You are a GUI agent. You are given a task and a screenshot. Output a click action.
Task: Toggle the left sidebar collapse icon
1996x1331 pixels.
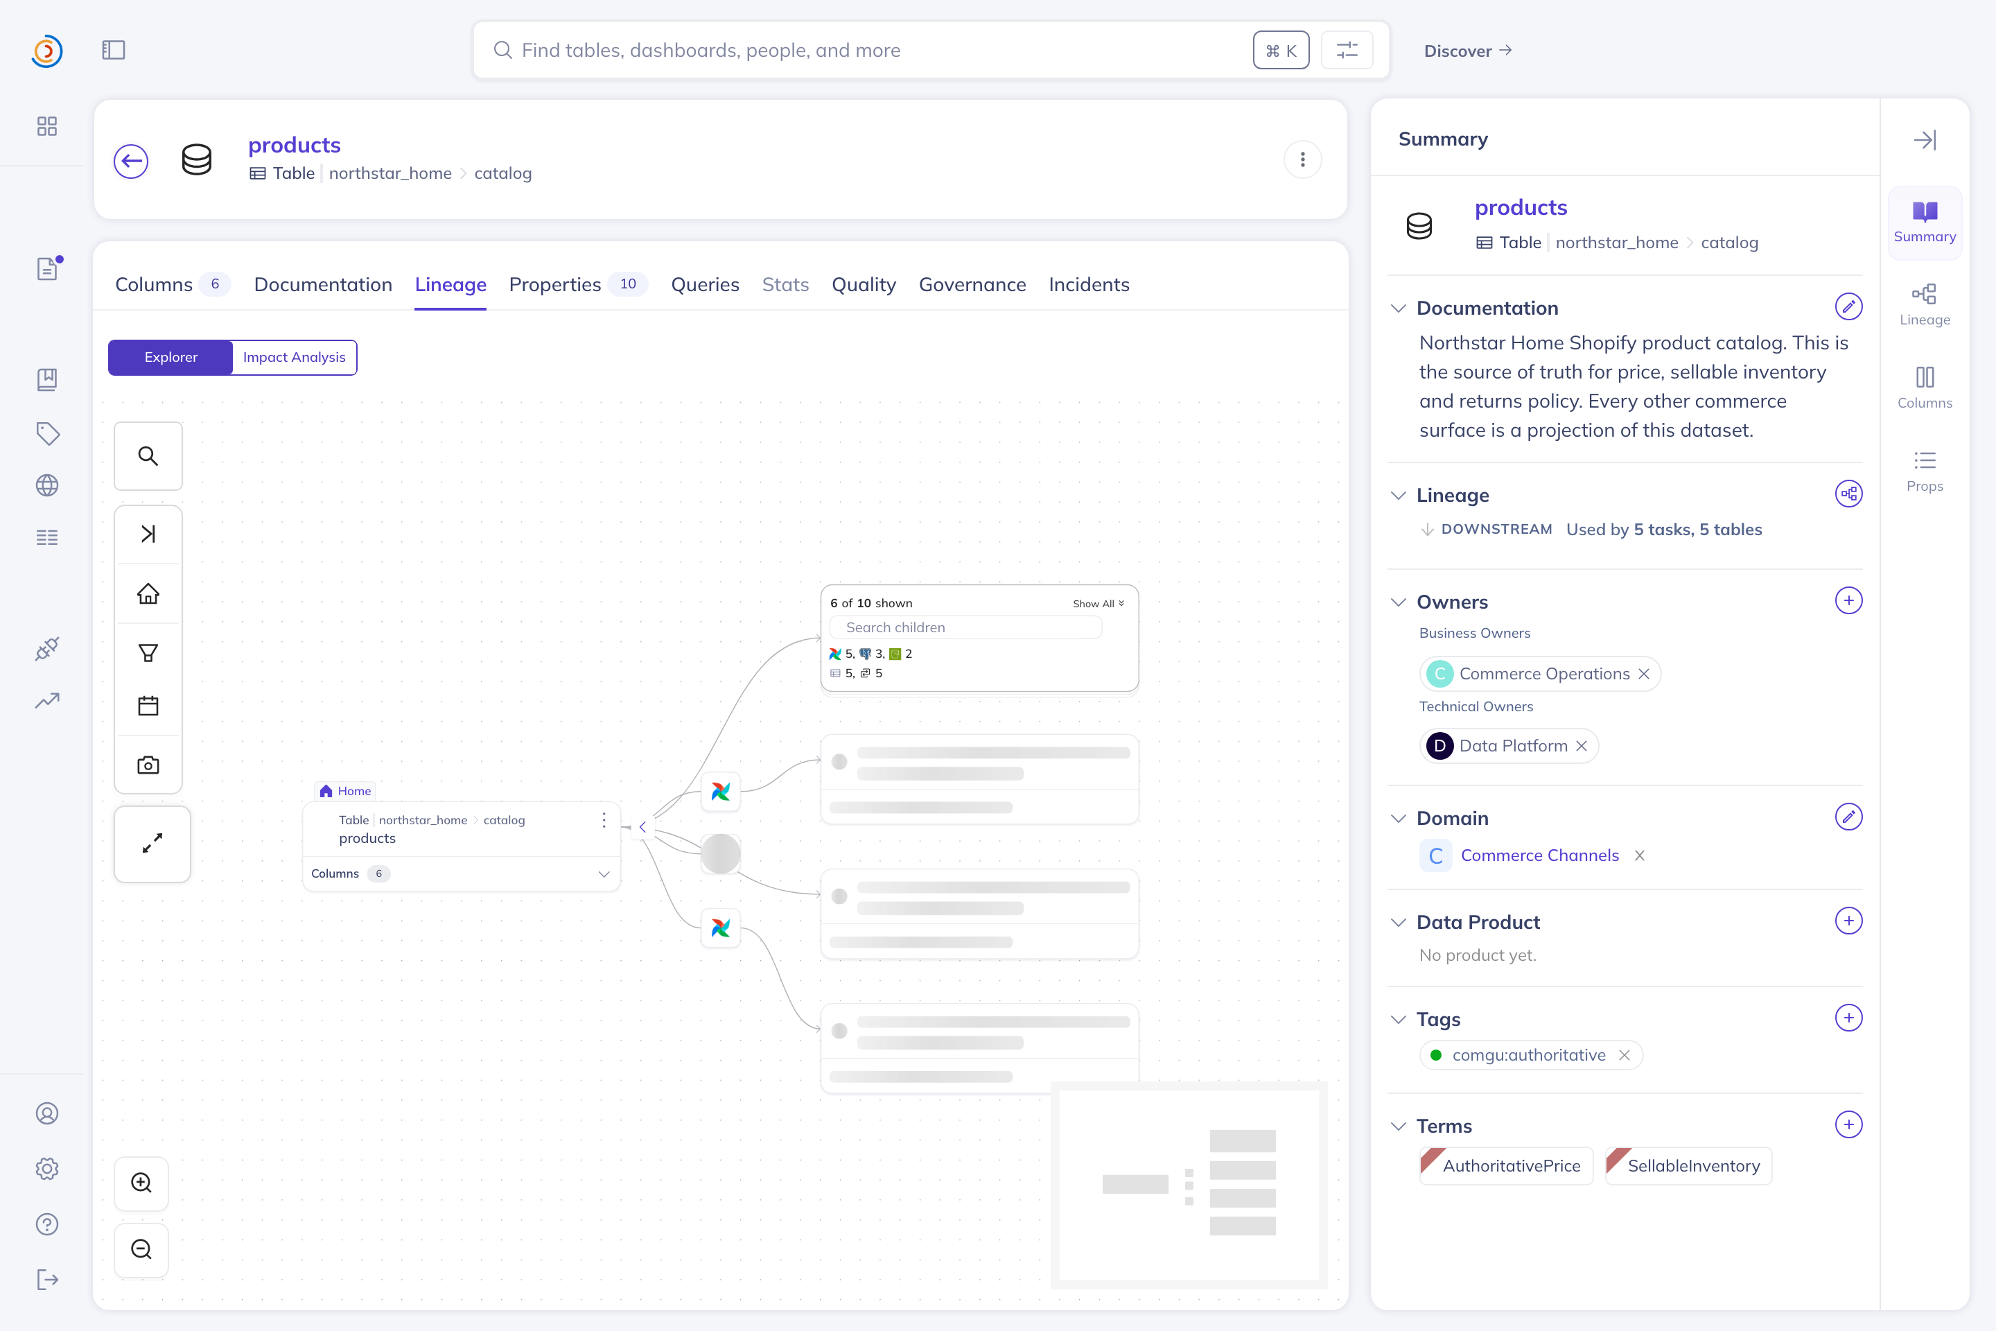tap(114, 50)
